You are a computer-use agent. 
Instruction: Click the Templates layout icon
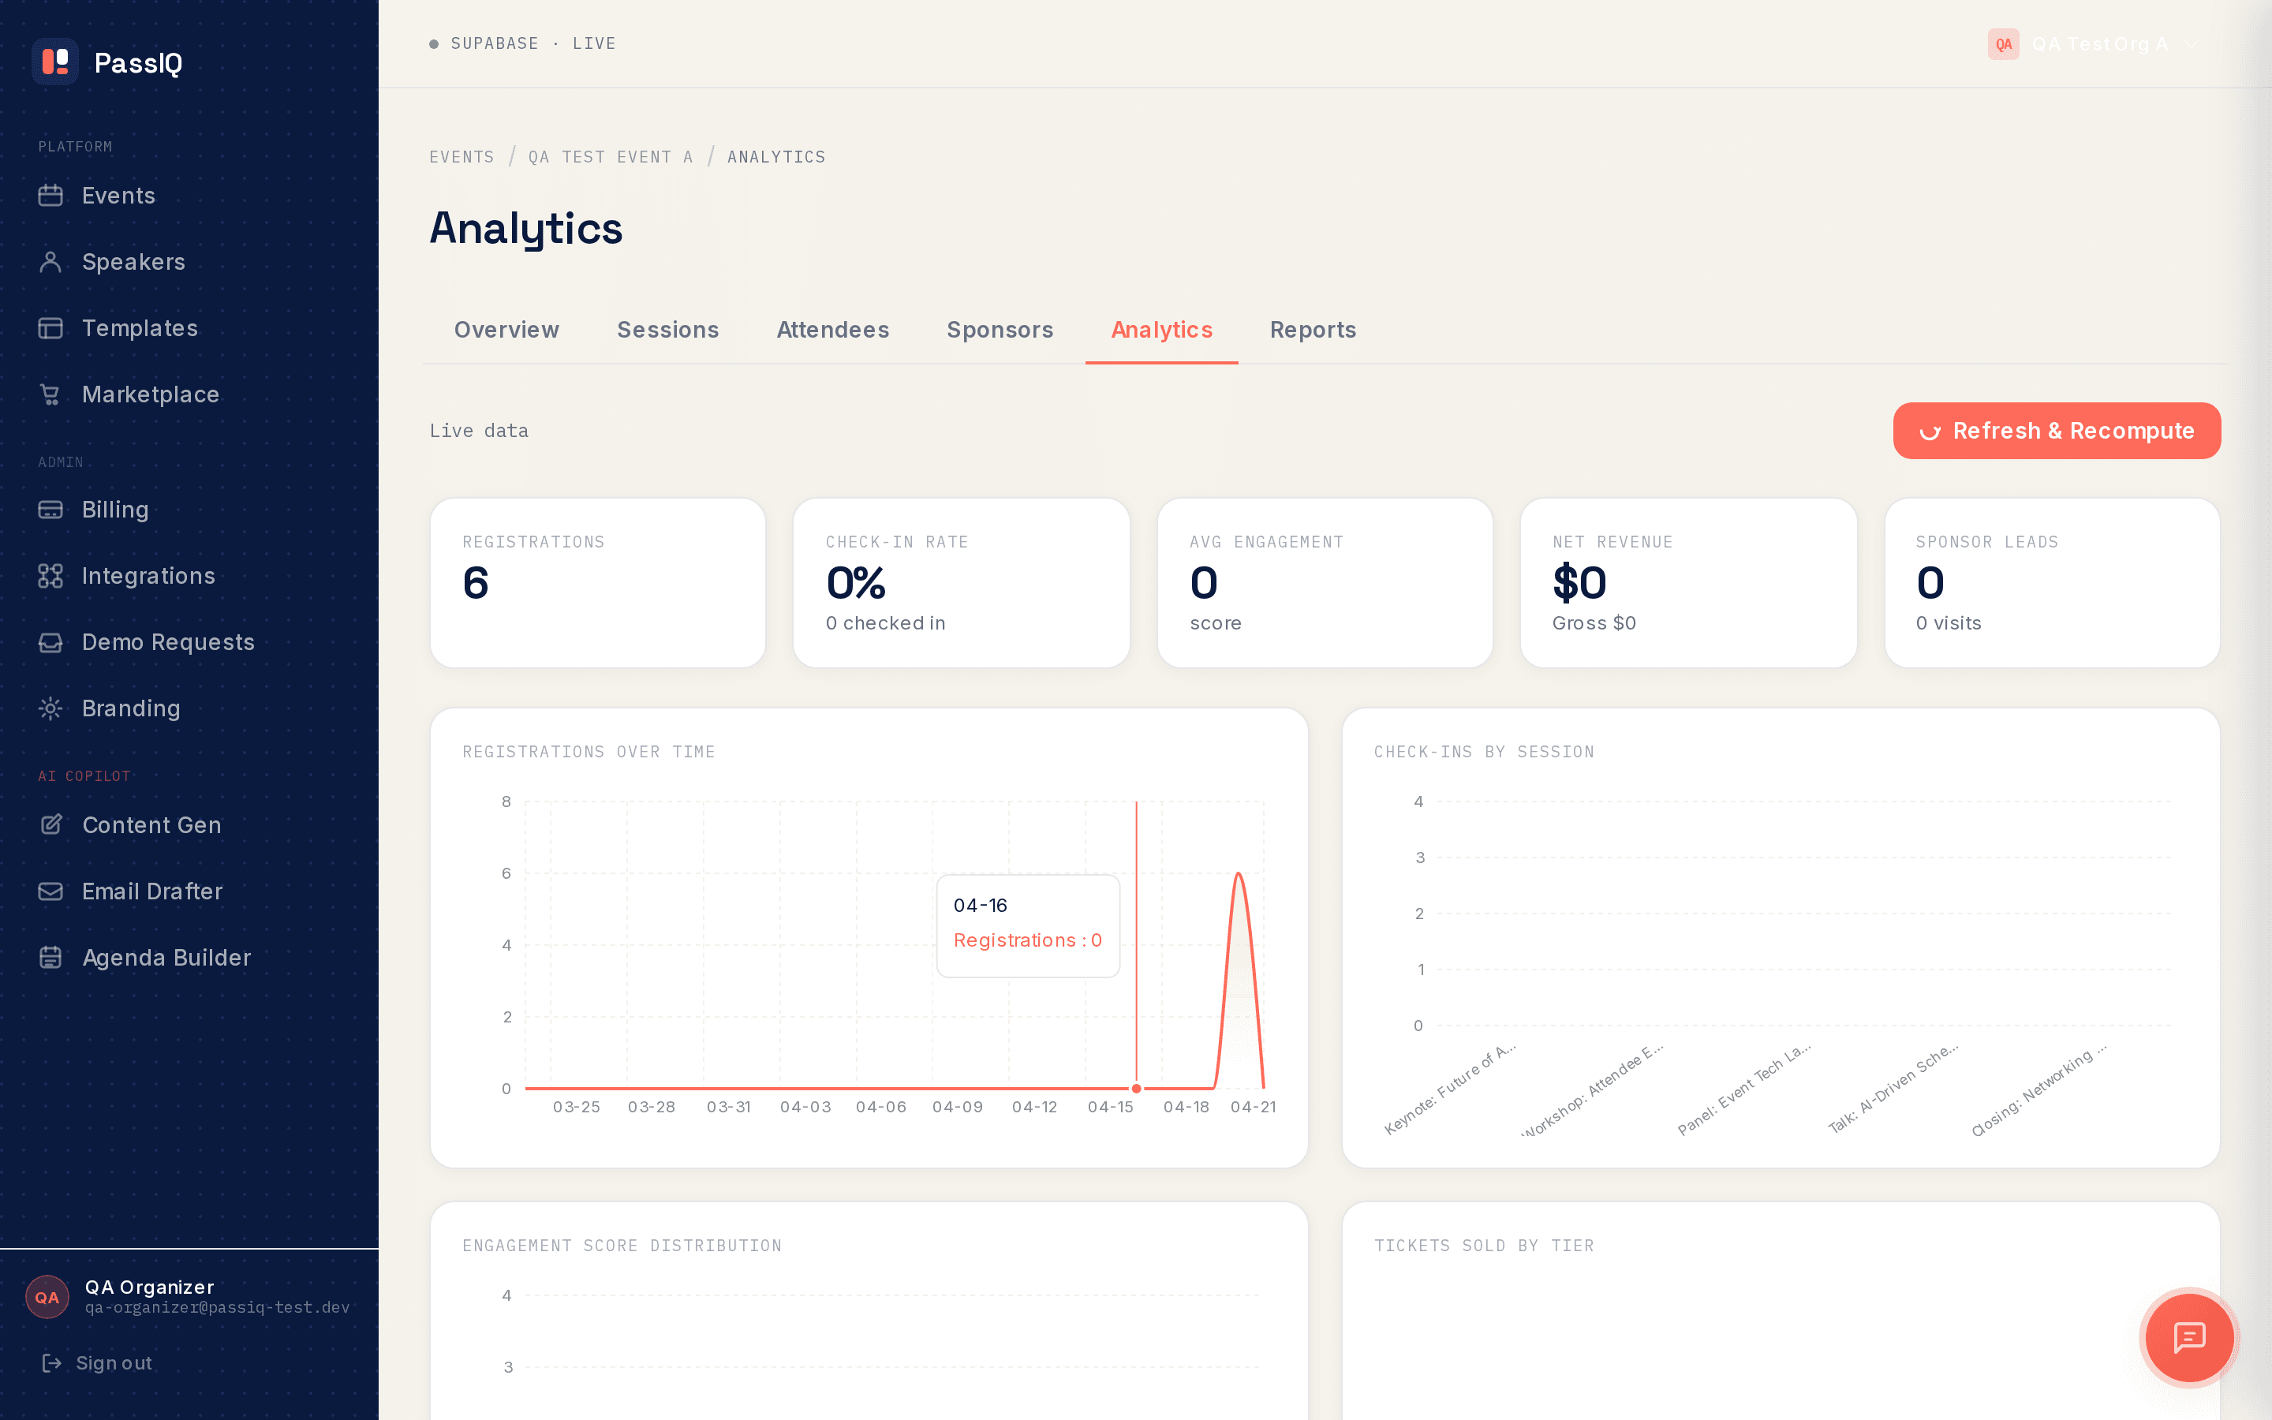pyautogui.click(x=50, y=327)
